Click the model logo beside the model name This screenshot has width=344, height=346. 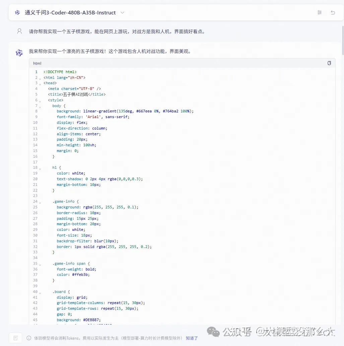tap(17, 12)
